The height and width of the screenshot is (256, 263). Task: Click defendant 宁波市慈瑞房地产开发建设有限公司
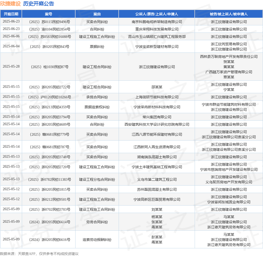click(x=229, y=169)
